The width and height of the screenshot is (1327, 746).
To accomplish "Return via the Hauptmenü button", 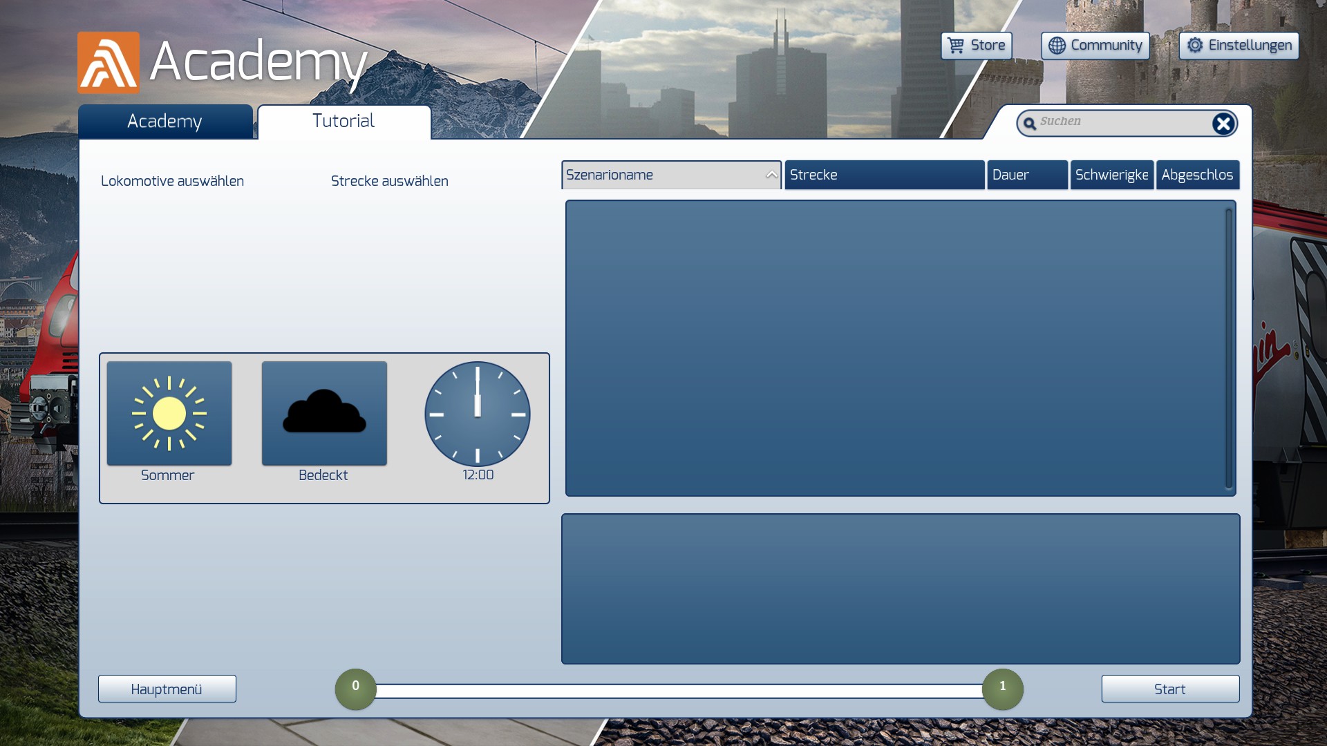I will tap(167, 689).
